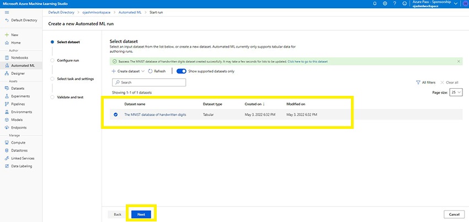The image size is (469, 222).
Task: Dismiss the green success banner
Action: tap(459, 61)
